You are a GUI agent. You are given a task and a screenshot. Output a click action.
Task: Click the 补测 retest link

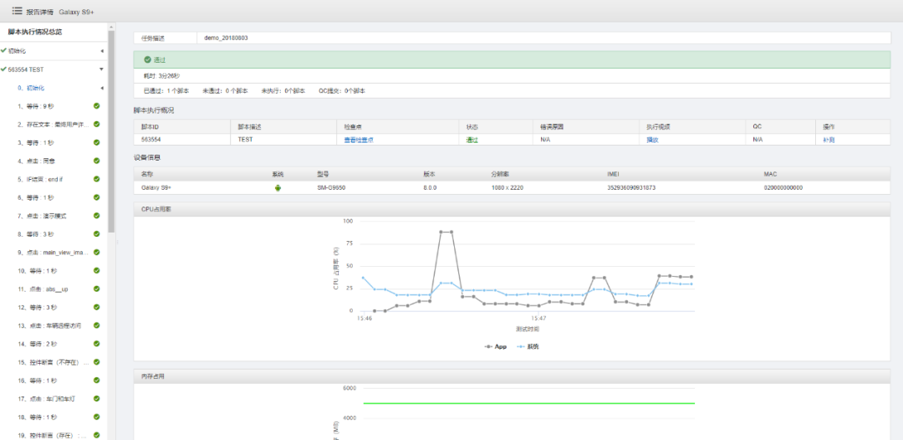click(x=829, y=140)
